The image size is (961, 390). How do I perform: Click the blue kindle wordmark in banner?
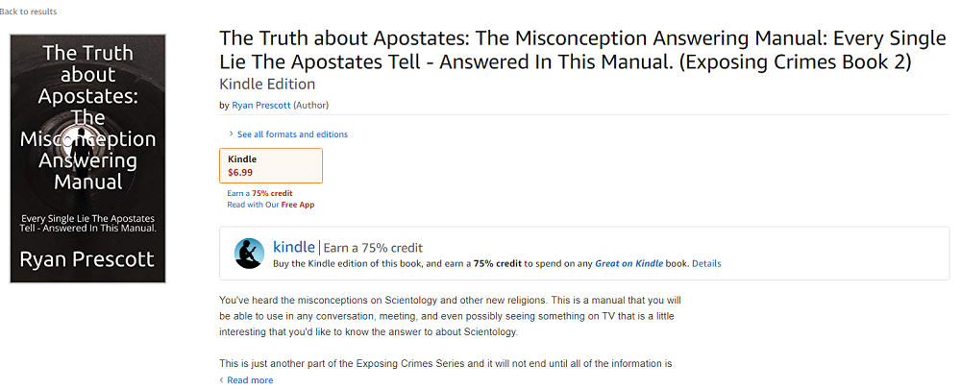294,247
